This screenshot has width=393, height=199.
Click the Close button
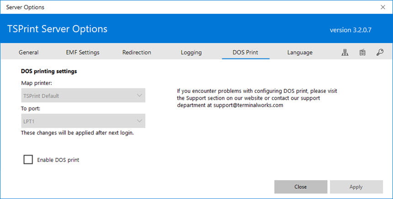[301, 187]
